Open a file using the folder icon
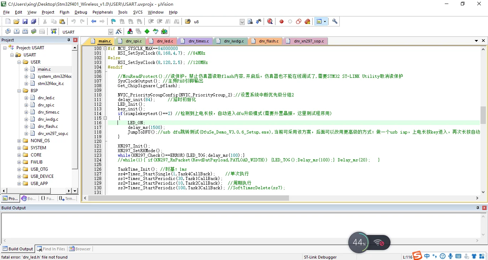Viewport: 488px width, 260px height. tap(16, 21)
